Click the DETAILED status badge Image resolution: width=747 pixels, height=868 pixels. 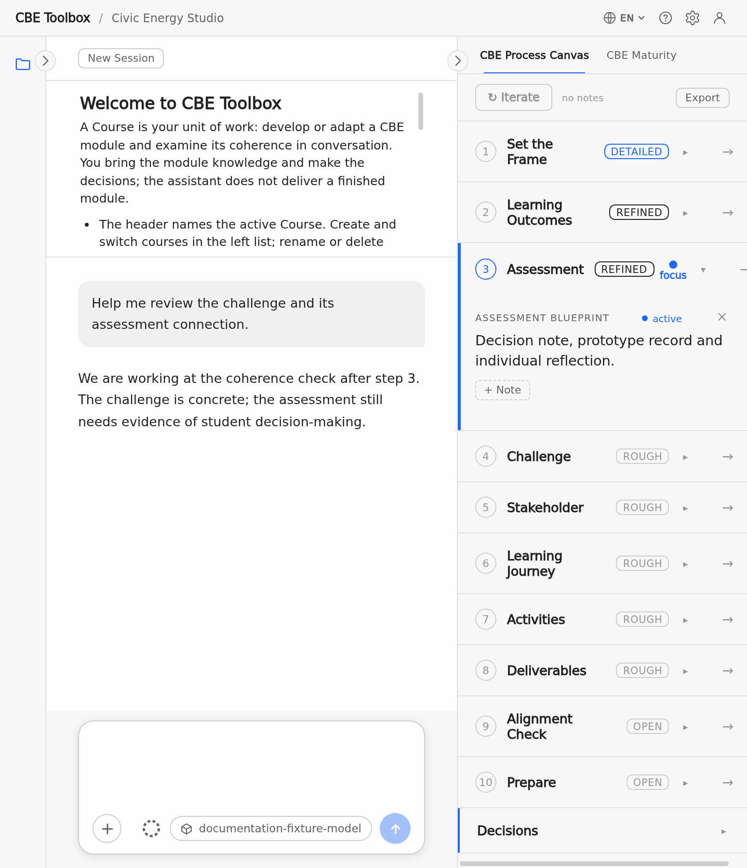pyautogui.click(x=636, y=151)
